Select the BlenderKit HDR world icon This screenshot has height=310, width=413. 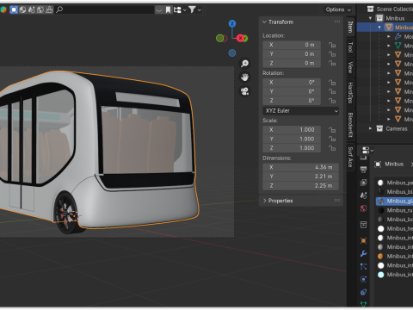click(x=40, y=9)
